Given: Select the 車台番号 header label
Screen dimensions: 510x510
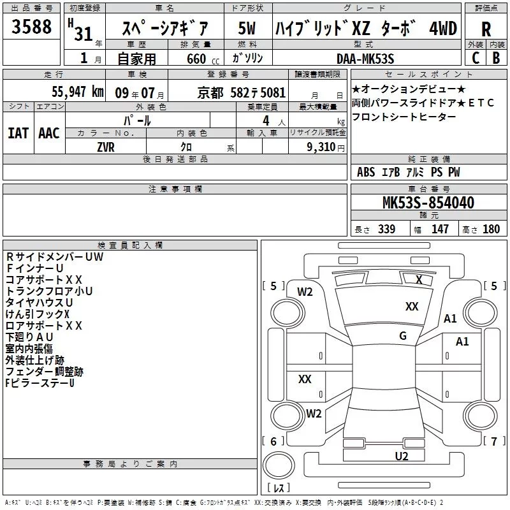Looking at the screenshot, I should pyautogui.click(x=429, y=189).
